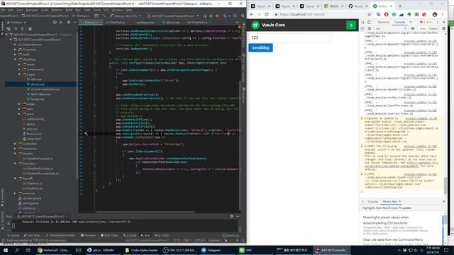Open the Rider File menu
The image size is (454, 255).
tap(3, 10)
